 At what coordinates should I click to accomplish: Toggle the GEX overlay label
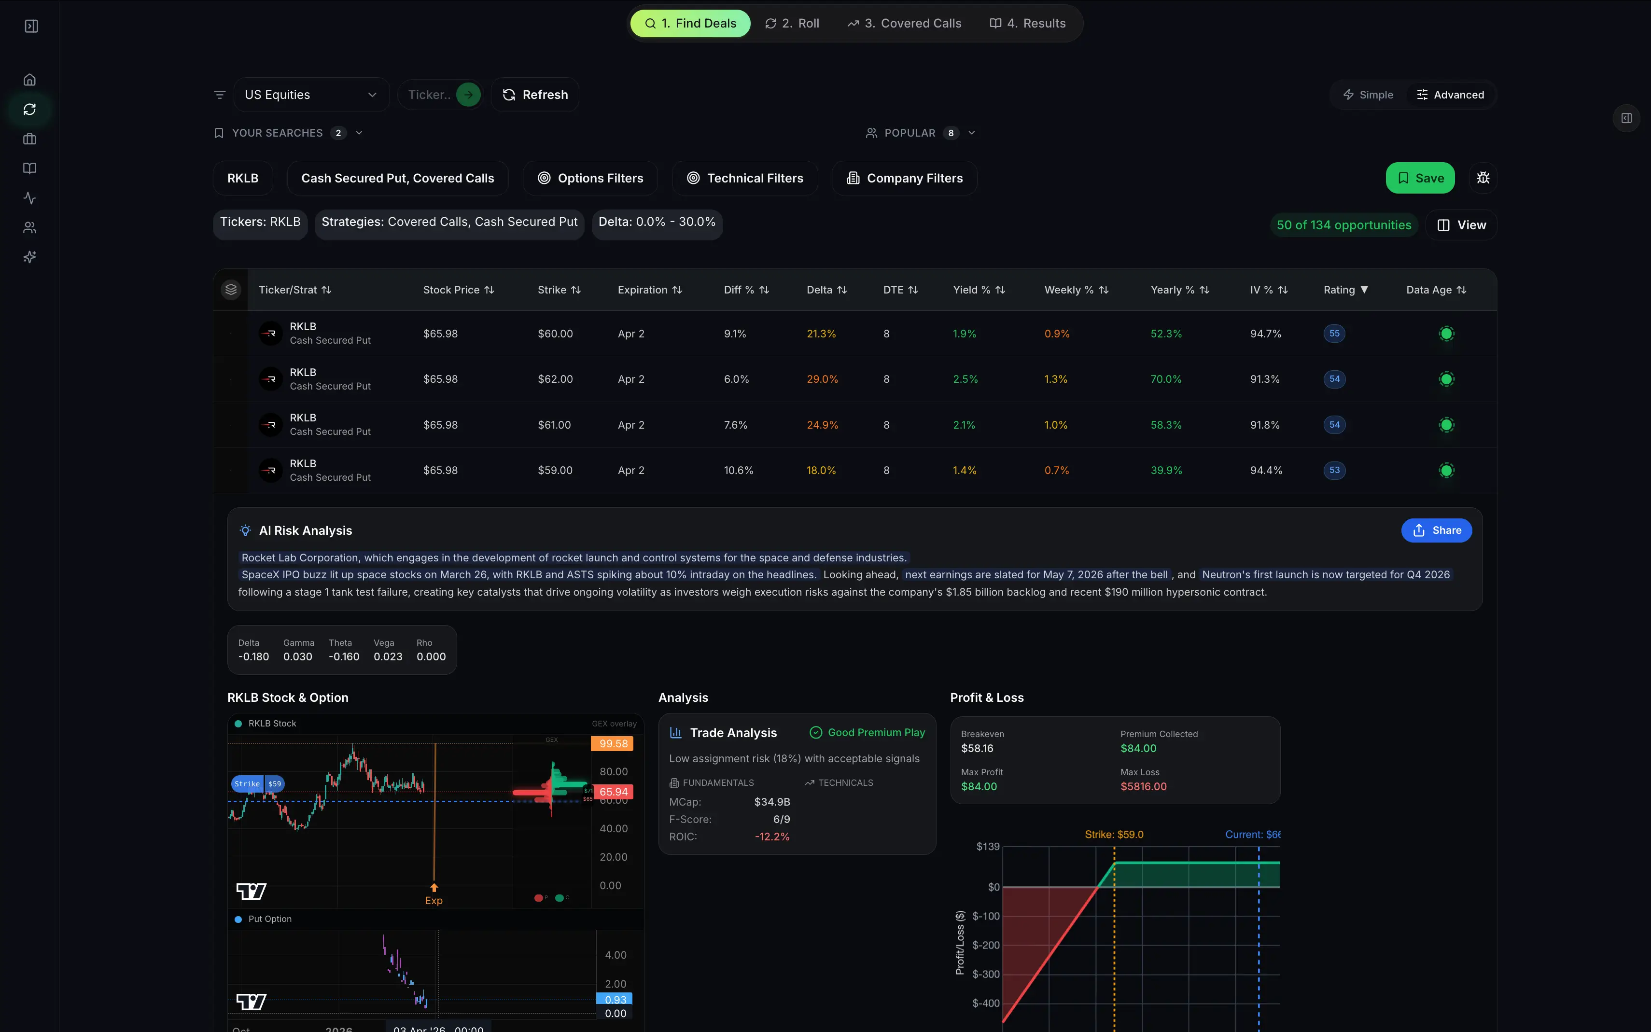(x=614, y=724)
